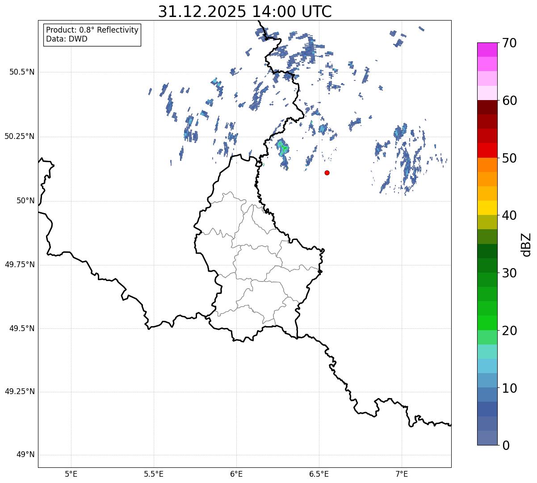Click the red location marker dot
537x483 pixels.
327,173
